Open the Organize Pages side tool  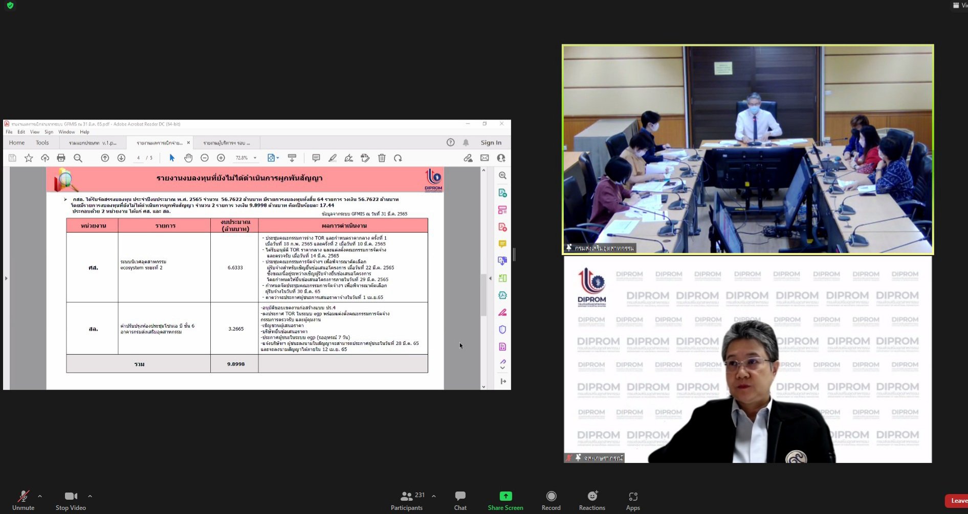tap(502, 278)
